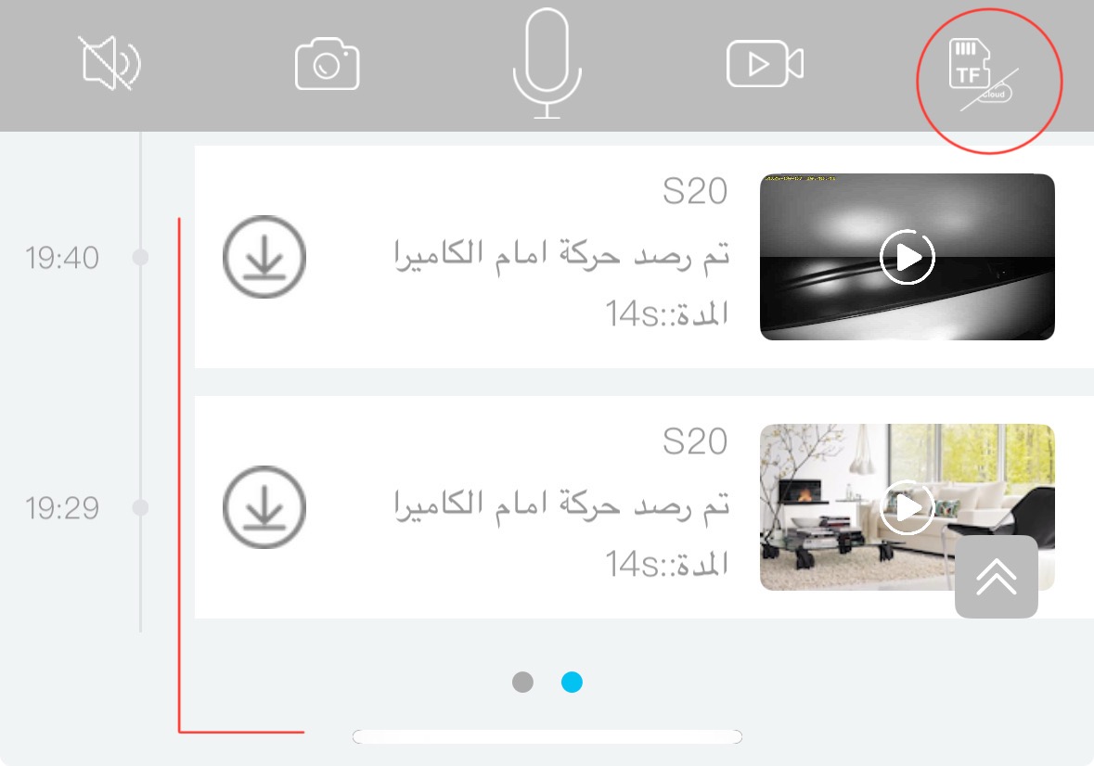Image resolution: width=1094 pixels, height=766 pixels.
Task: Toggle the muted speaker sound icon
Action: 110,63
